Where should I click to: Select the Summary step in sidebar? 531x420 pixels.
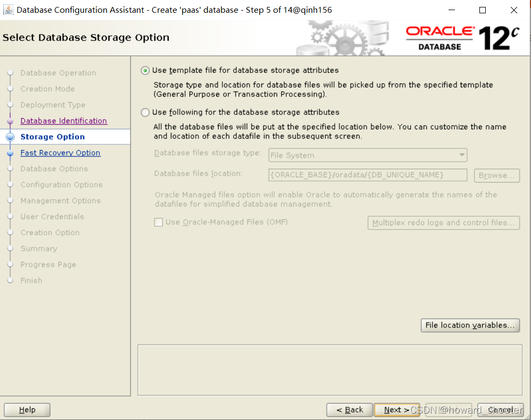39,249
